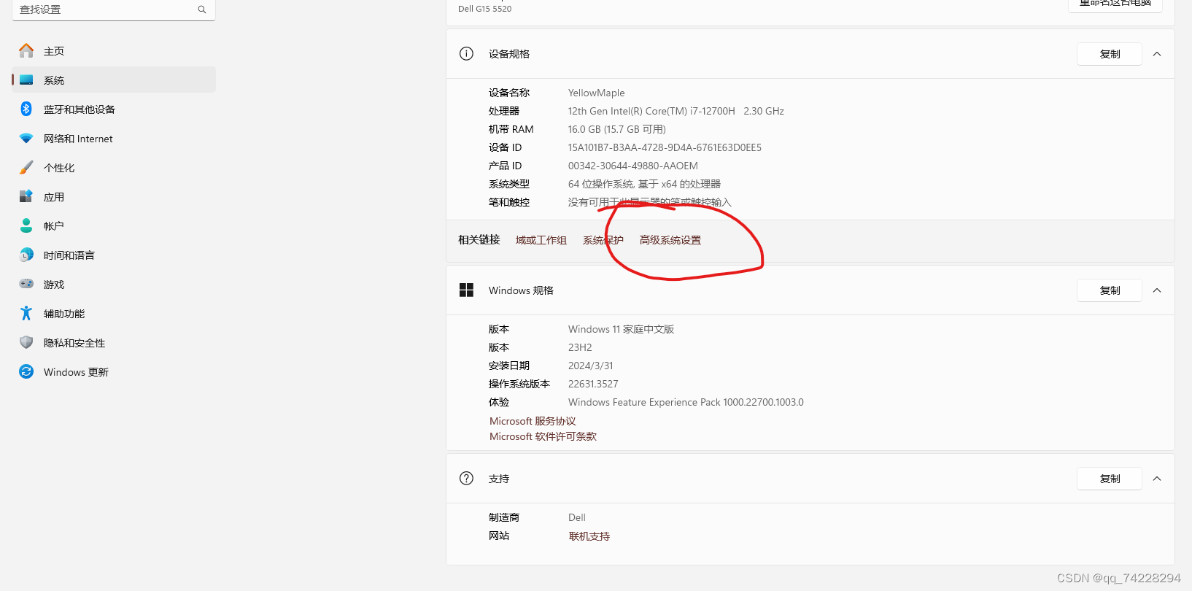Click the info icon beside 设备规格
Image resolution: width=1192 pixels, height=591 pixels.
pyautogui.click(x=466, y=53)
